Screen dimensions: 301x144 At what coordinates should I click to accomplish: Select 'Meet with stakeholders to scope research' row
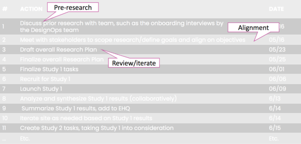(x=132, y=40)
